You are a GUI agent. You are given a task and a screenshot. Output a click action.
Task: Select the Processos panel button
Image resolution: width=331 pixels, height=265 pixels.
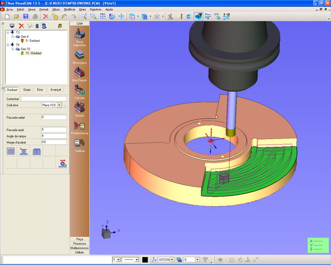[x=79, y=243]
